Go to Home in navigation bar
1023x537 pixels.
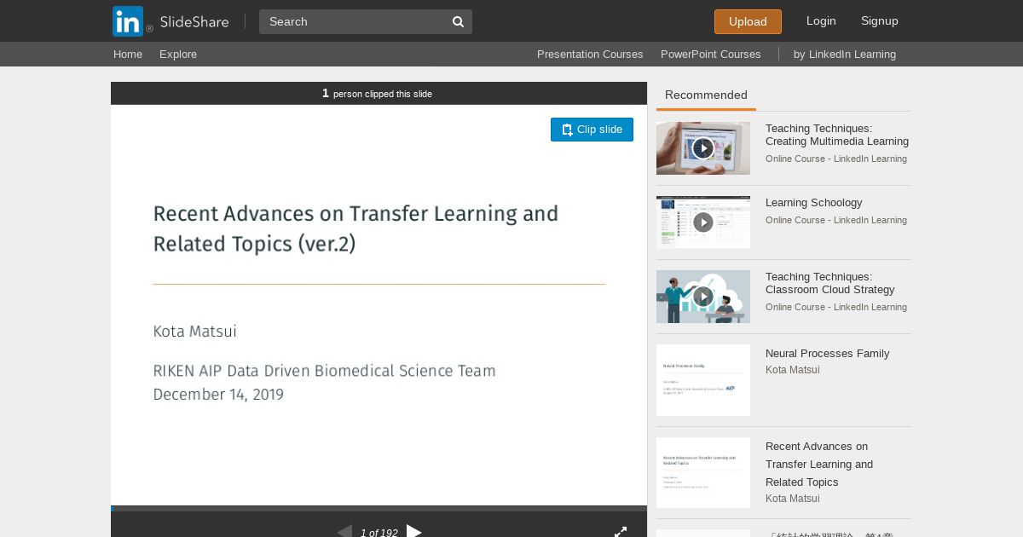tap(128, 55)
